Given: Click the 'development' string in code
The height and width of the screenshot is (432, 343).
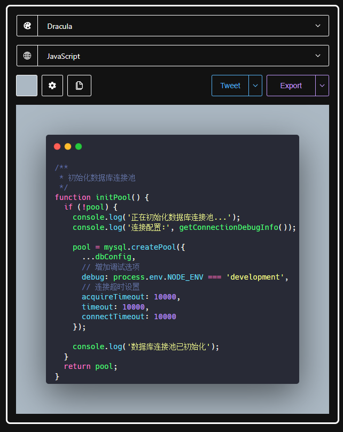Looking at the screenshot, I should (x=255, y=277).
